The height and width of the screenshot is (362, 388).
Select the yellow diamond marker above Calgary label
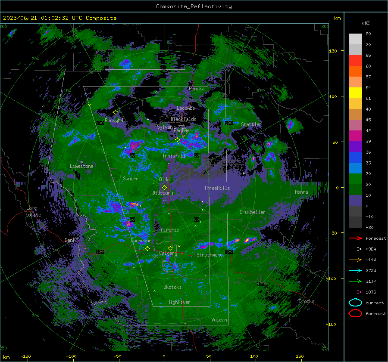[x=170, y=248]
